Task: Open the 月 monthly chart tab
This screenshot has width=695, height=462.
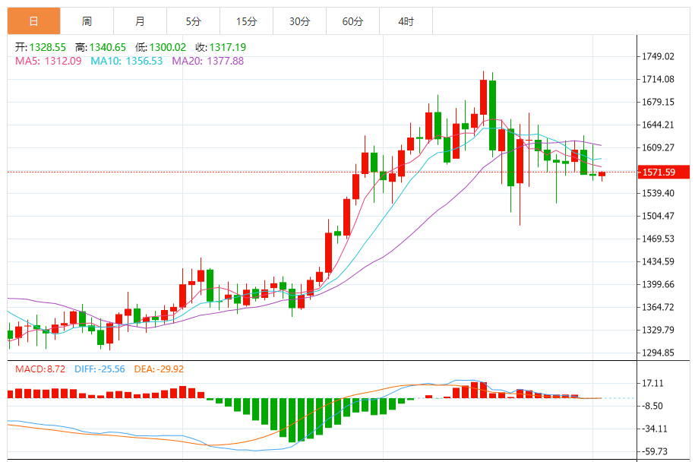Action: (140, 21)
